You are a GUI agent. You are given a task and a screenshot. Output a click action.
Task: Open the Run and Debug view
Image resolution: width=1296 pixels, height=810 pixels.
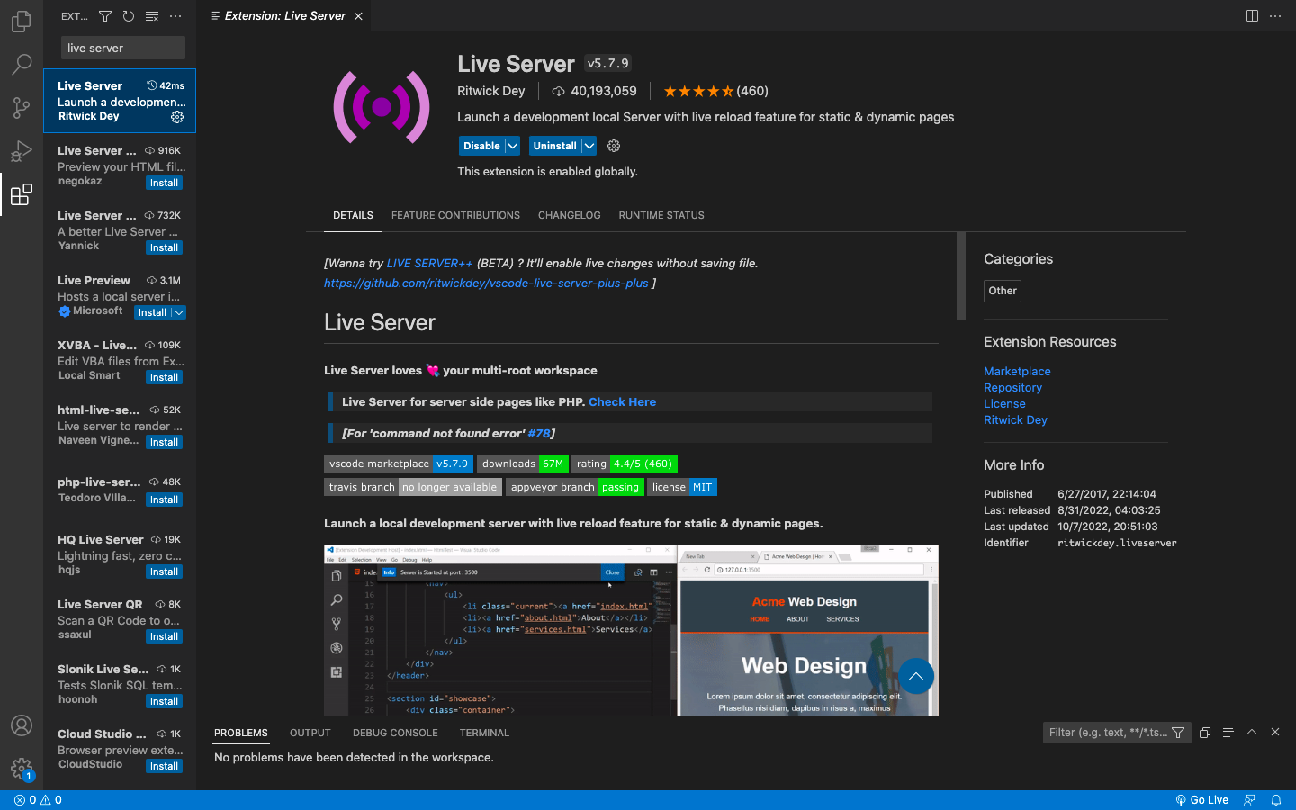(x=22, y=150)
